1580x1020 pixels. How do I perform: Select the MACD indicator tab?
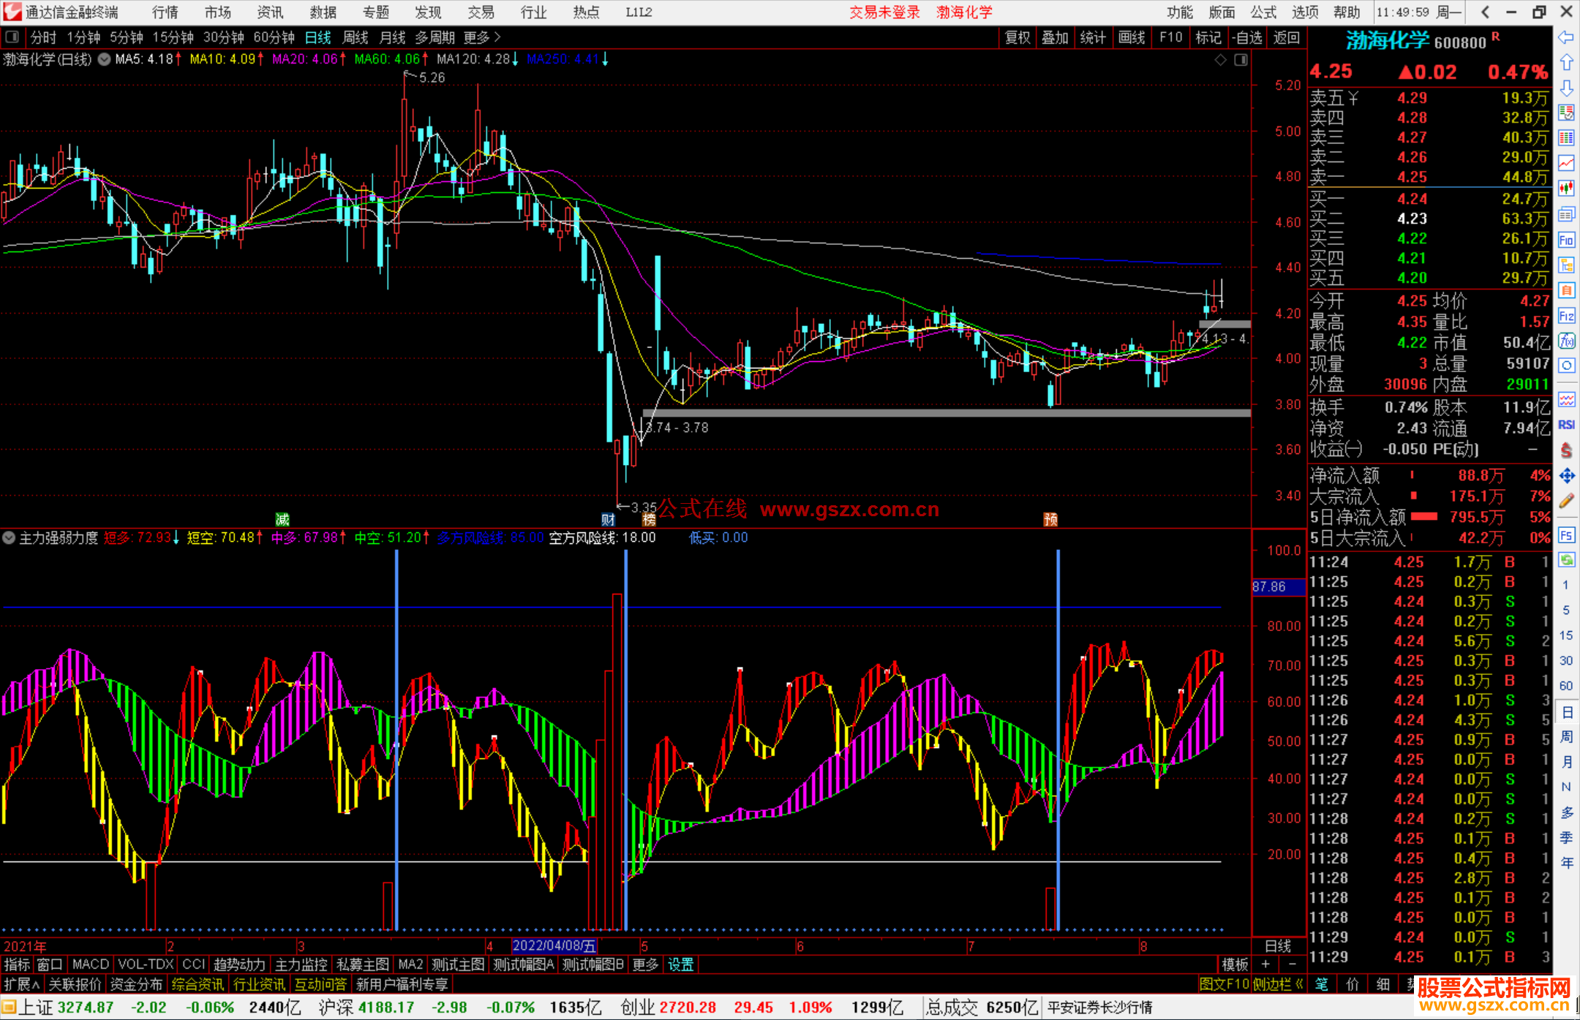(x=91, y=964)
